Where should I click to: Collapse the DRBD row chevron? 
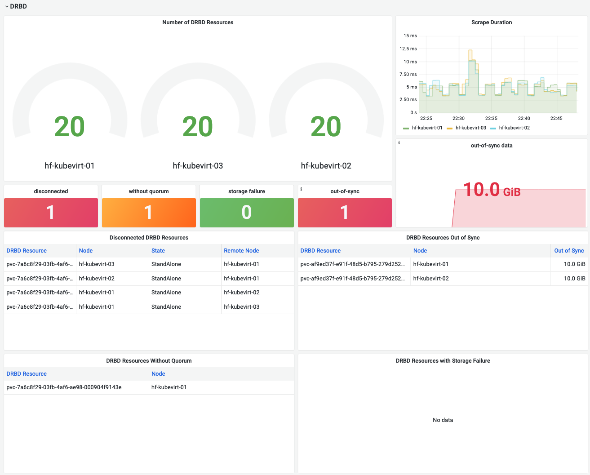click(x=7, y=7)
